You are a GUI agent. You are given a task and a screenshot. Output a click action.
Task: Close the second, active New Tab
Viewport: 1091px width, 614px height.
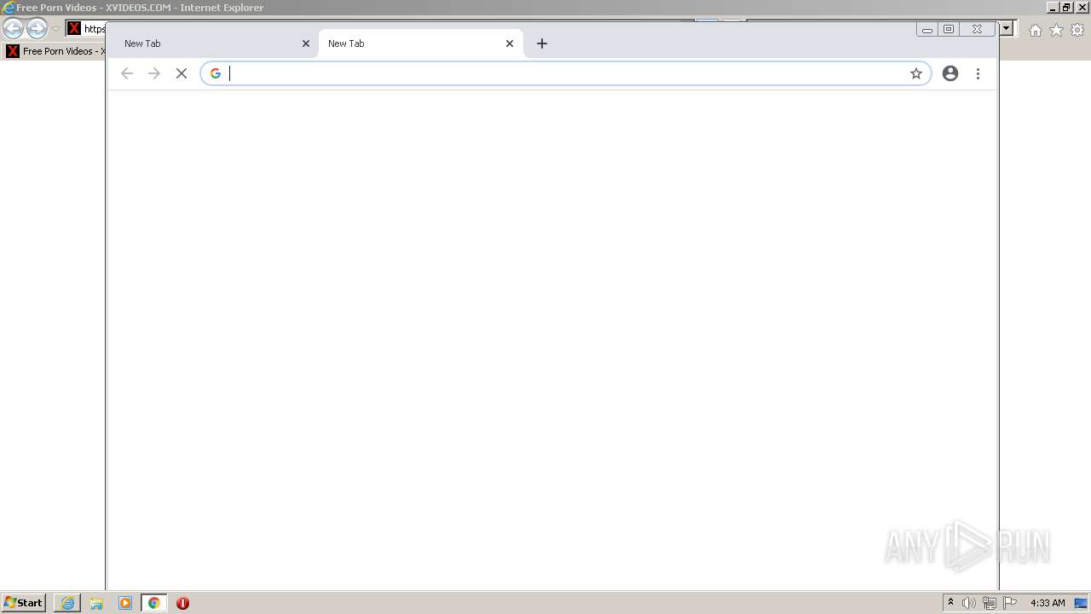(x=510, y=43)
